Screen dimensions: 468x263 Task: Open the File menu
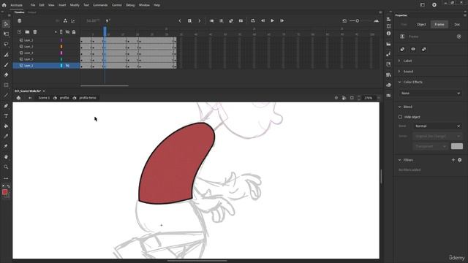coord(33,5)
